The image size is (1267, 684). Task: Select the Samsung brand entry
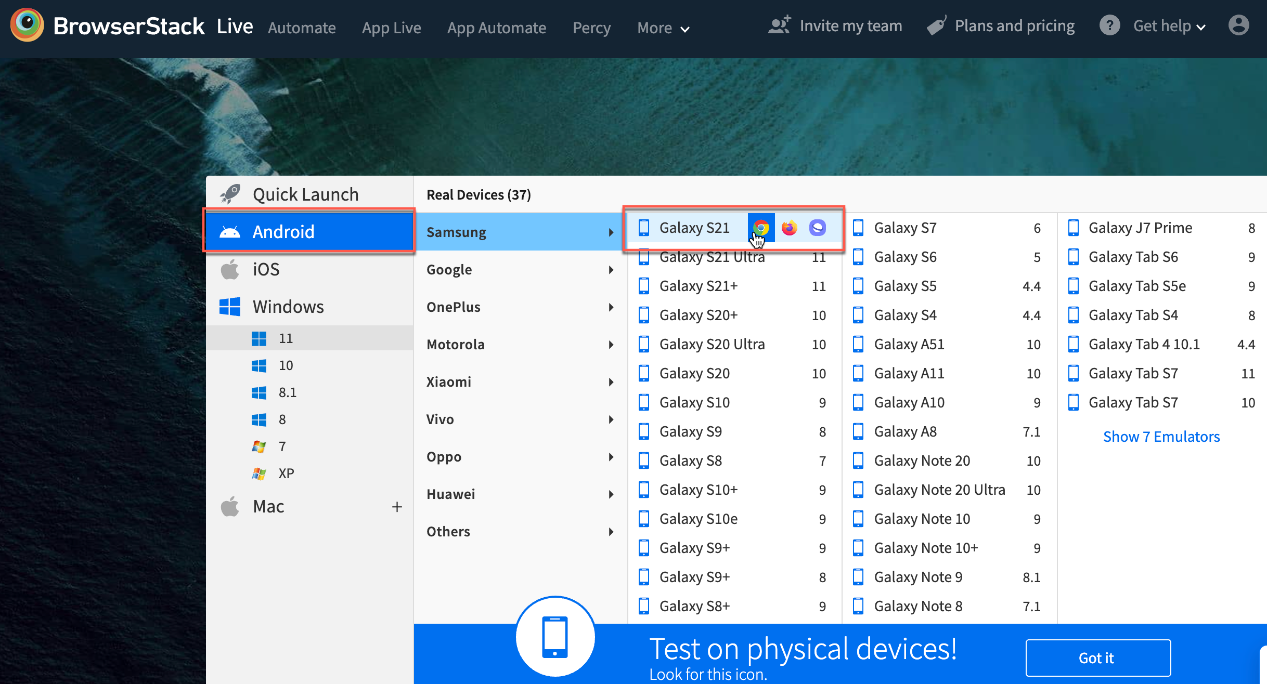520,232
